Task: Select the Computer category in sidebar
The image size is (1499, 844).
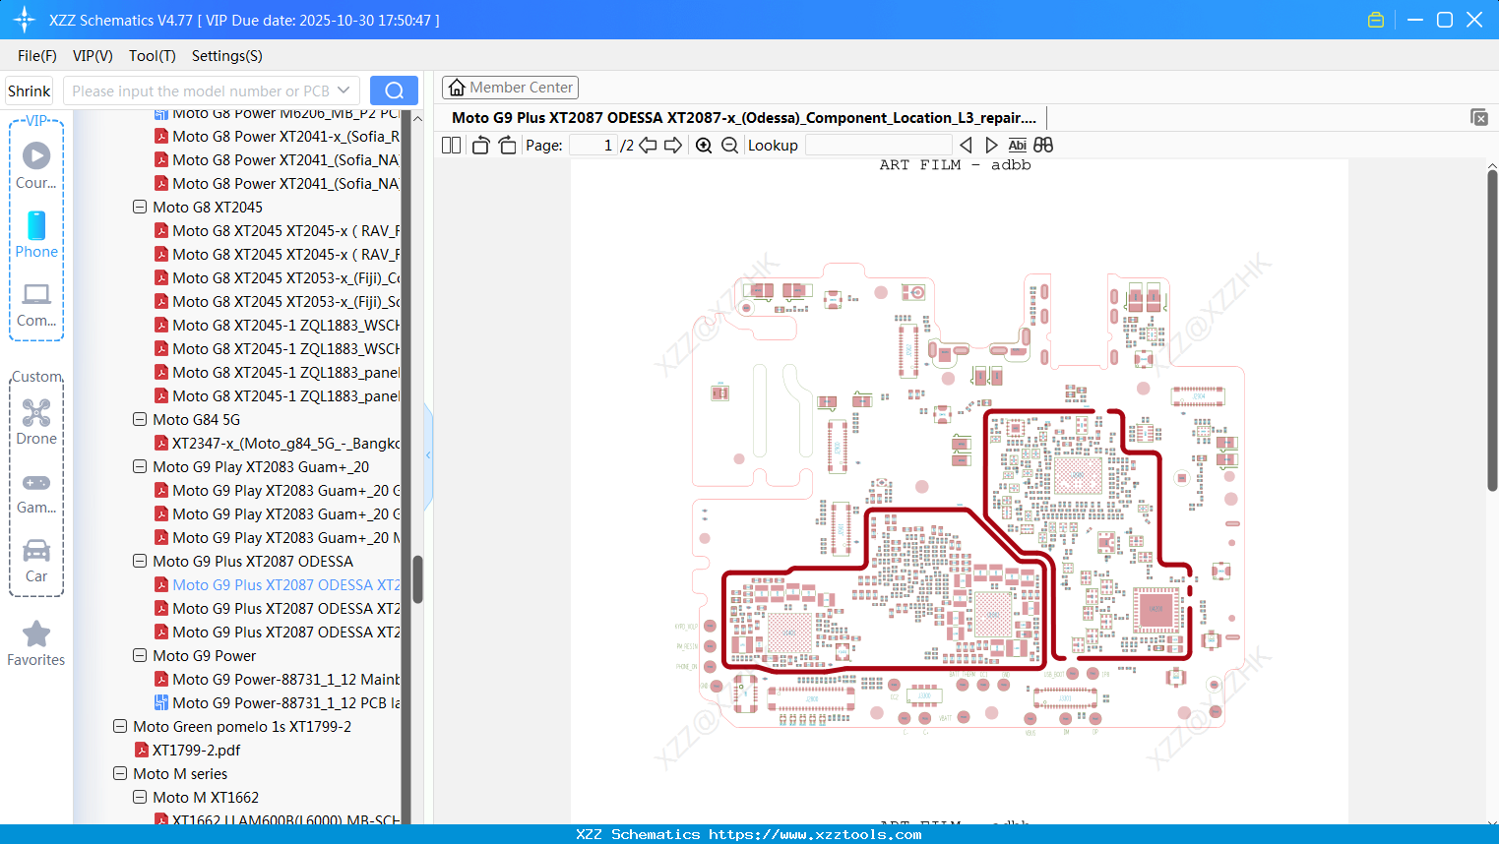Action: coord(36,305)
